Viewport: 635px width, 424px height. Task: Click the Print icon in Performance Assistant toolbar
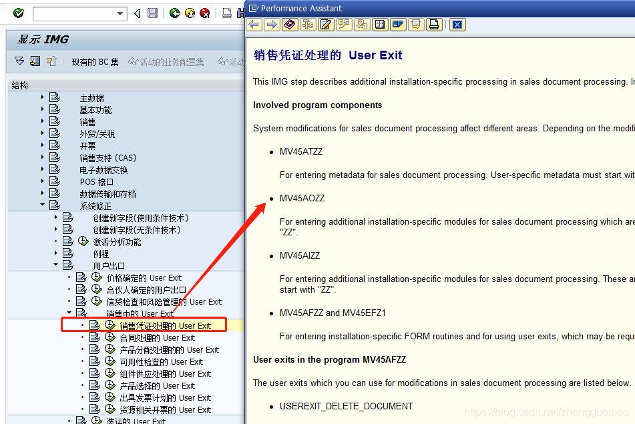click(434, 25)
